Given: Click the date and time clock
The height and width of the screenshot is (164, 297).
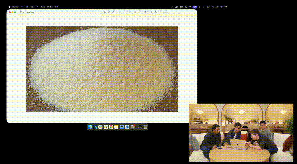Looking at the screenshot, I should click(x=219, y=7).
